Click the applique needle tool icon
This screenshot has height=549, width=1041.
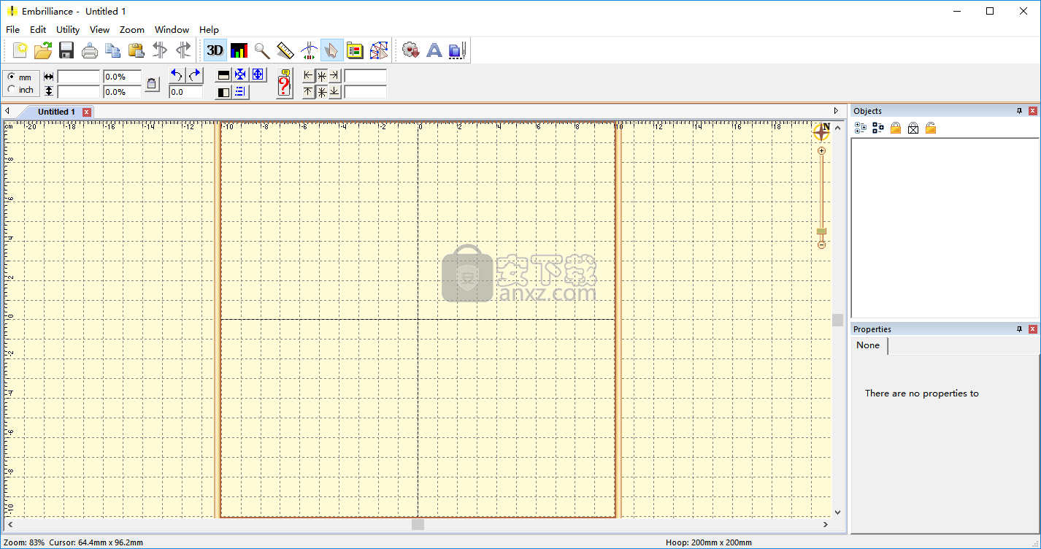pyautogui.click(x=458, y=50)
